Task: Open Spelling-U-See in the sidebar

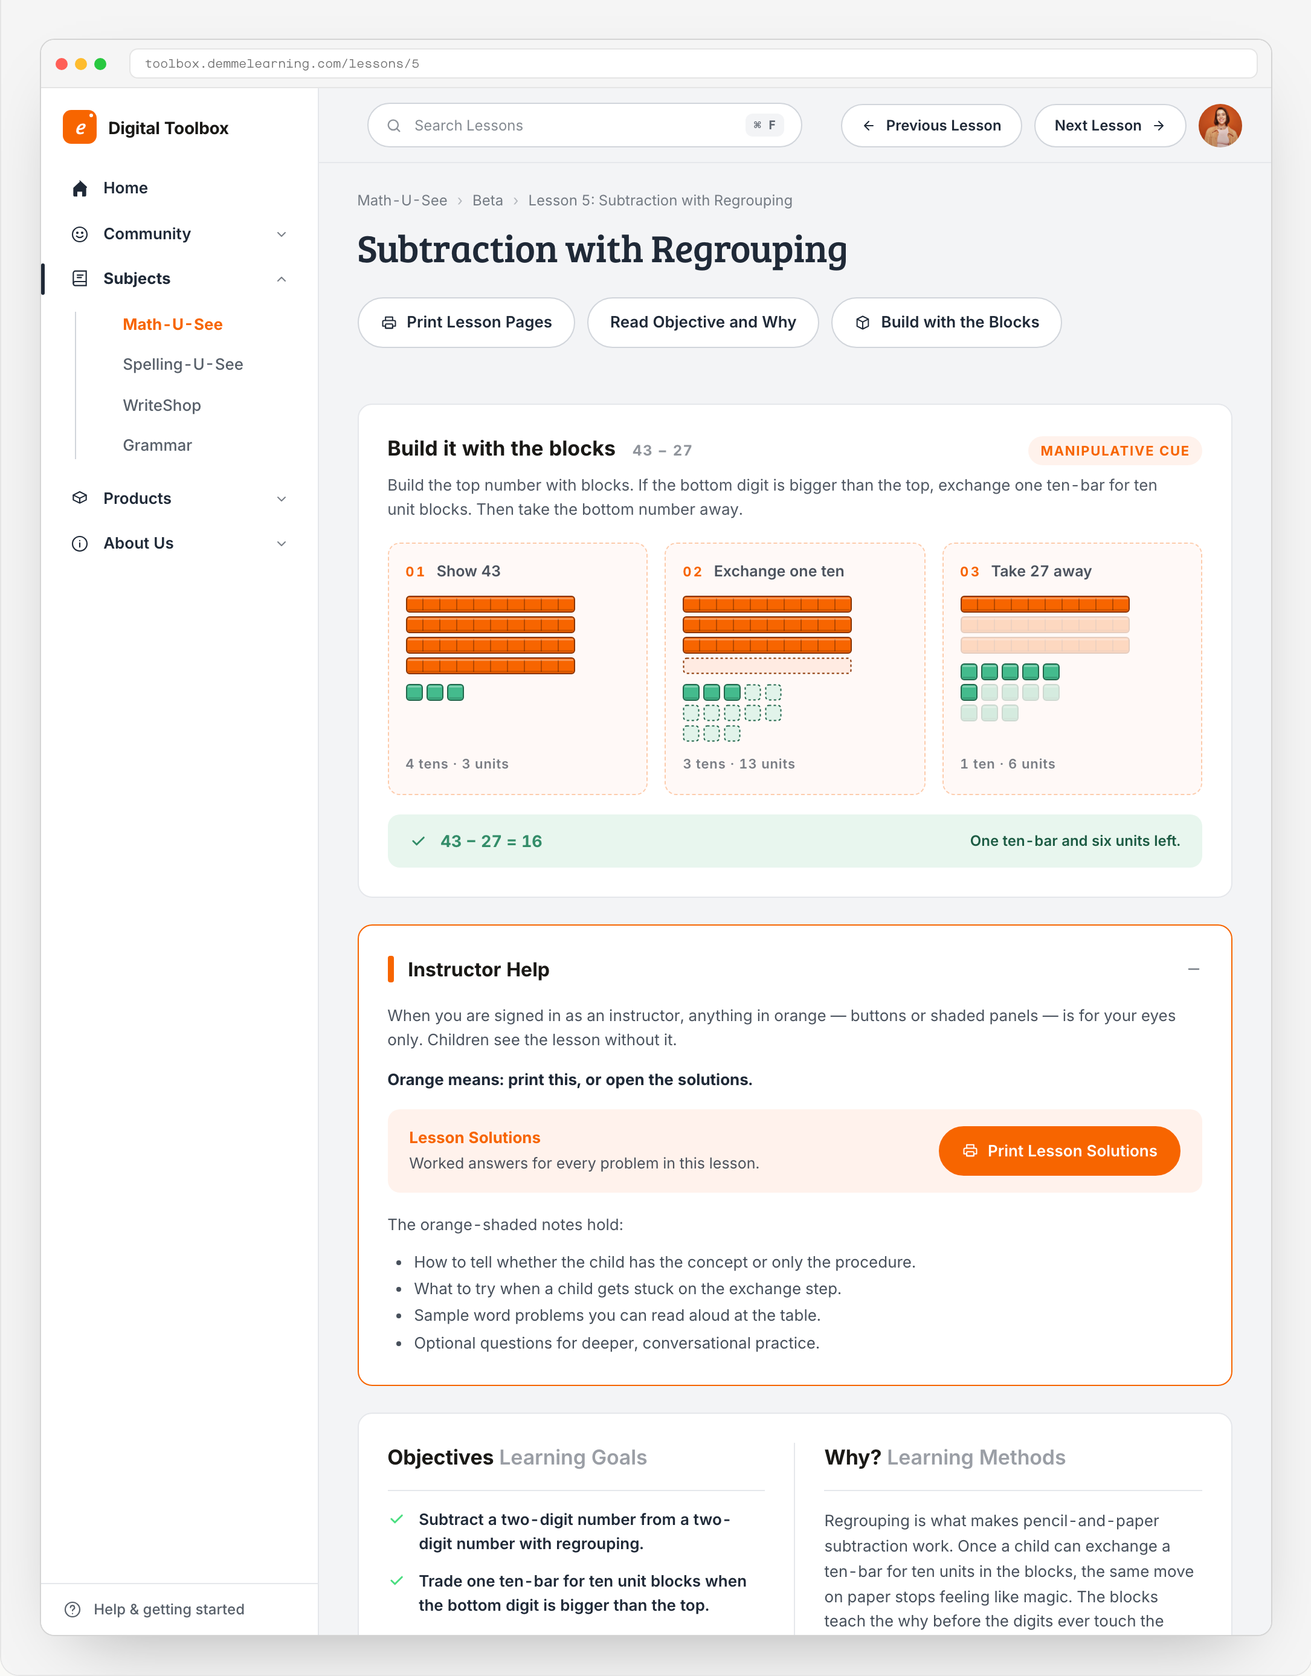Action: point(182,364)
